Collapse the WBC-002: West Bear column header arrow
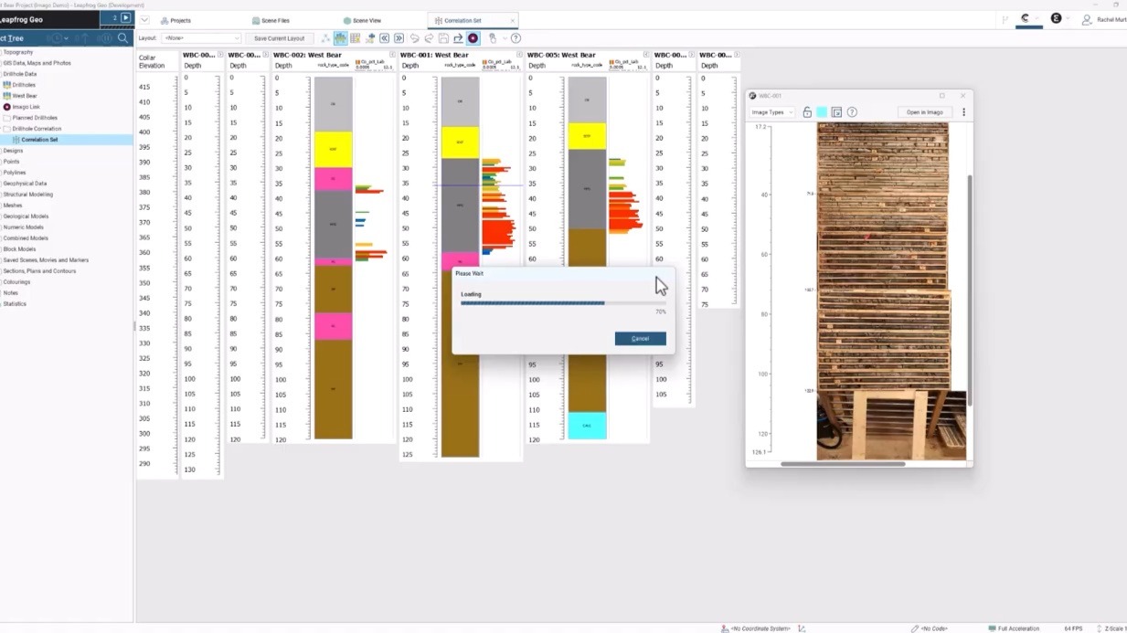The image size is (1127, 633). pyautogui.click(x=394, y=55)
